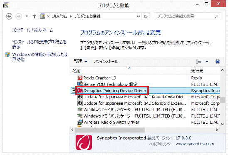
Task: Select the Sense YOU Technology 設定 icon
Action: (x=80, y=84)
